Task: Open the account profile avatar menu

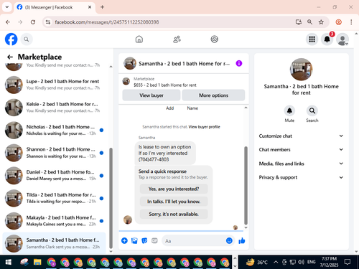Action: pyautogui.click(x=342, y=39)
